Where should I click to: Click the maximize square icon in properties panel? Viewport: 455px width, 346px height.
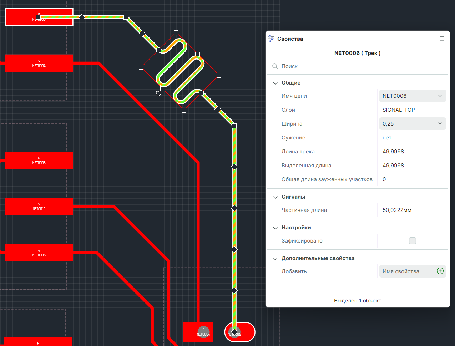442,39
